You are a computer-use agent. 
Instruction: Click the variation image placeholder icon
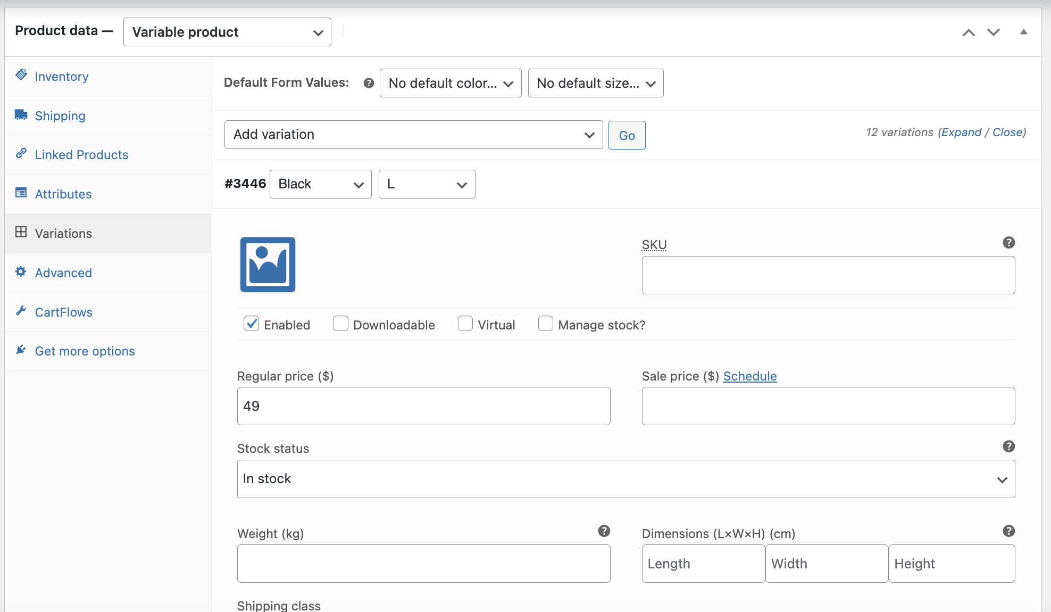(x=268, y=264)
